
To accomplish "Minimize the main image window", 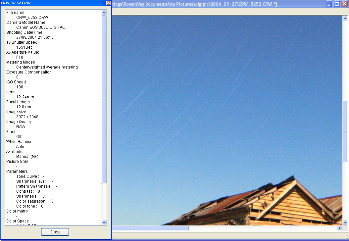I will 329,4.
